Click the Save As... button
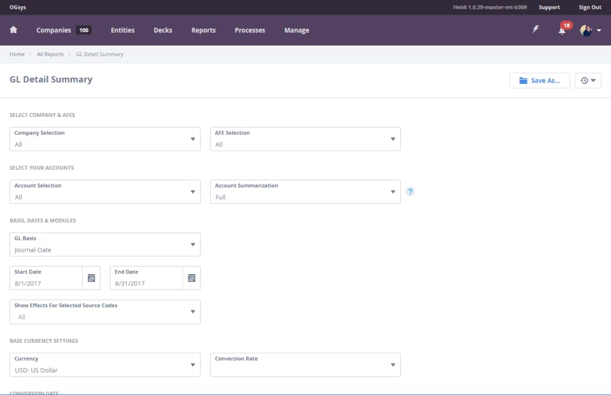The height and width of the screenshot is (395, 611). (x=539, y=81)
